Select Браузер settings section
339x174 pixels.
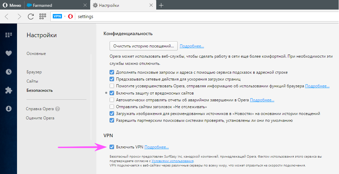34,72
